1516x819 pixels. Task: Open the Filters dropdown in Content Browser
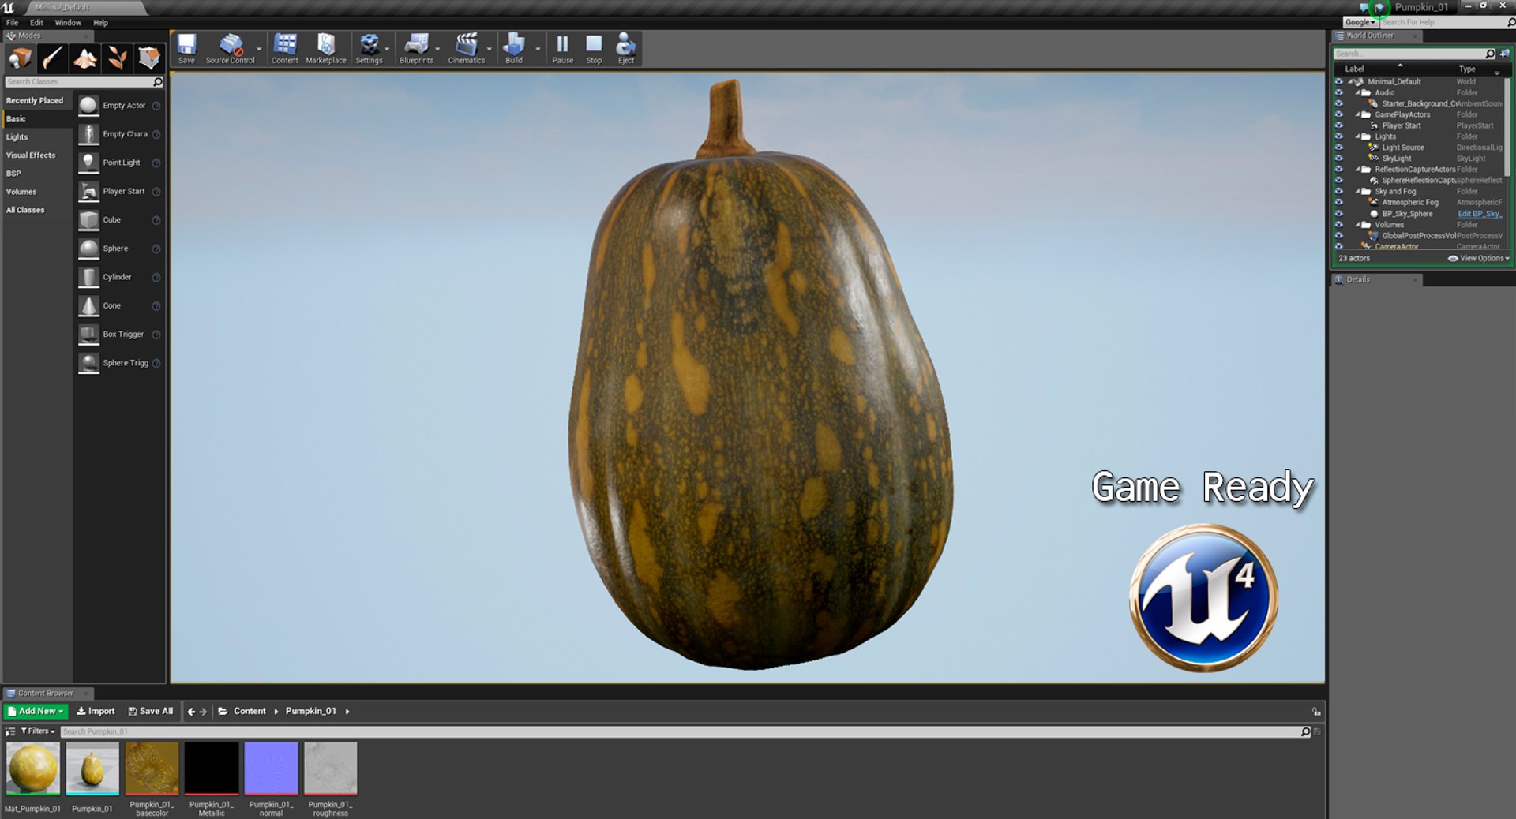(x=37, y=731)
